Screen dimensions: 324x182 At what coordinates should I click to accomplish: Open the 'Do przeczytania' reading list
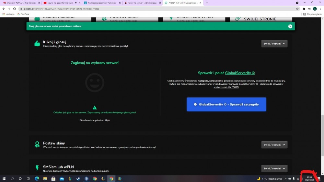pos(312,14)
